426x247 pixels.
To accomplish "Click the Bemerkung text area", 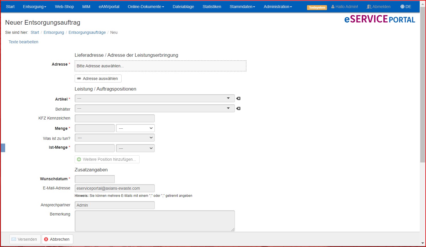I will (155, 221).
